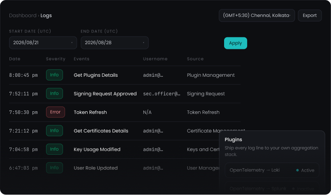Click the Error severity badge
Viewport: 331px width, 195px height.
(x=56, y=112)
